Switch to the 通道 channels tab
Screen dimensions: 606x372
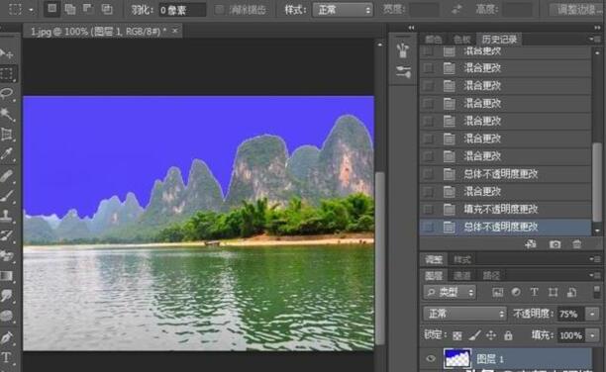(x=461, y=275)
